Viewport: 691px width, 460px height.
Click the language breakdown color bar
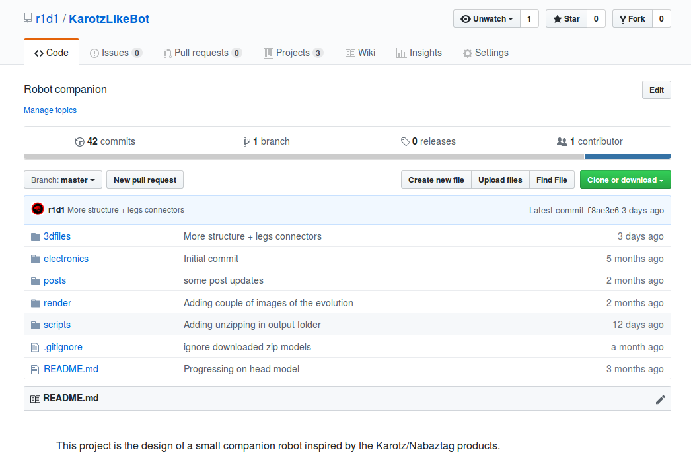tap(347, 156)
